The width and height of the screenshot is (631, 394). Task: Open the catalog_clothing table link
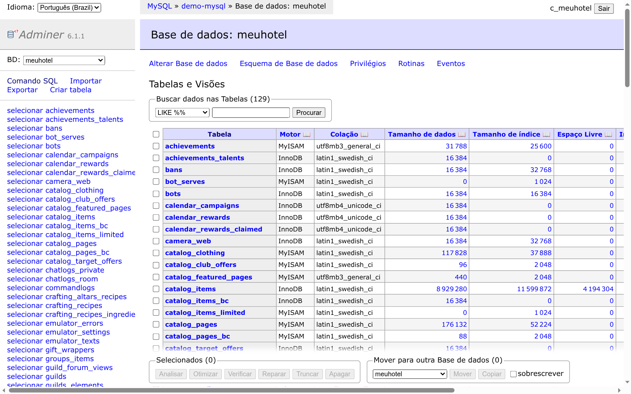(195, 253)
